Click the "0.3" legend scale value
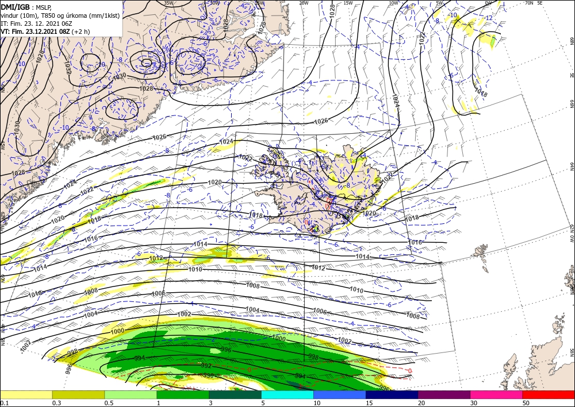 click(x=56, y=403)
